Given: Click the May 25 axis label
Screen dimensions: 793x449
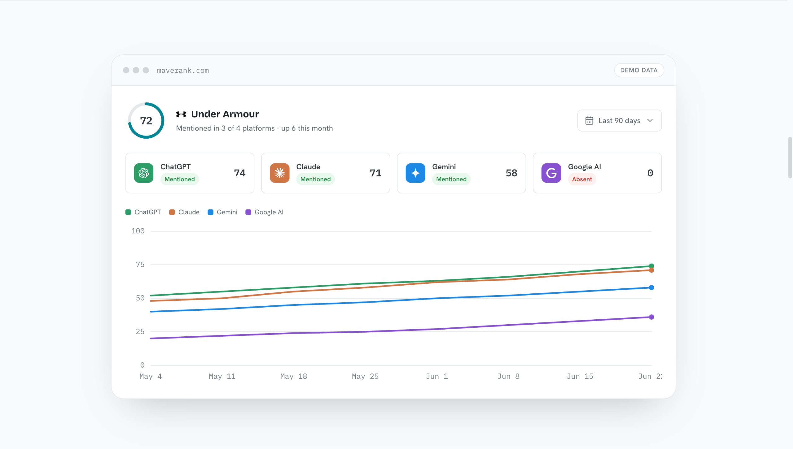Looking at the screenshot, I should pyautogui.click(x=365, y=376).
